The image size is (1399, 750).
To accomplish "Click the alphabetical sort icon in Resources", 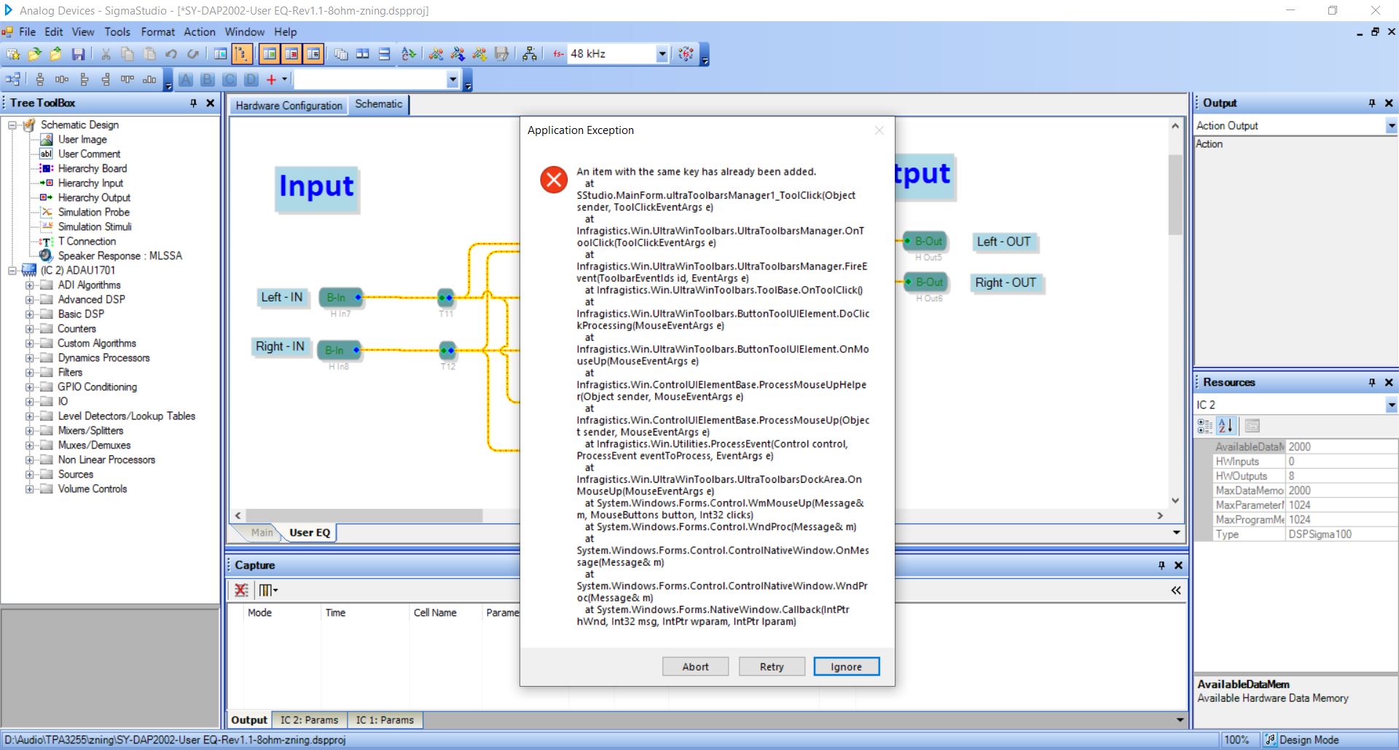I will pyautogui.click(x=1226, y=426).
